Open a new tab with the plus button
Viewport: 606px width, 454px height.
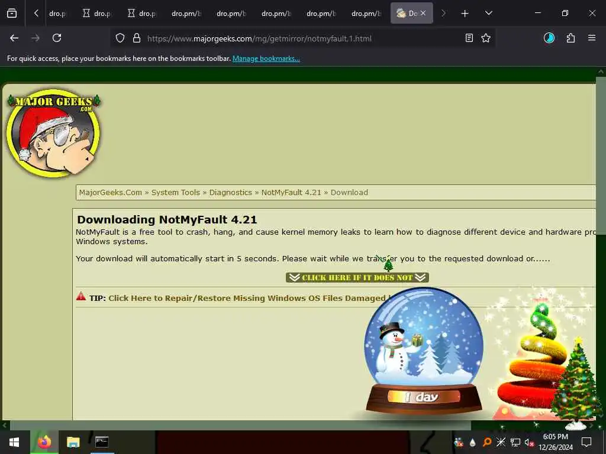(465, 13)
